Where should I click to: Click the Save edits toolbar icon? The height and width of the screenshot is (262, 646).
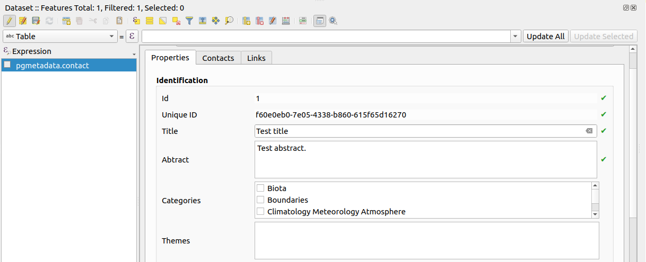tap(36, 21)
